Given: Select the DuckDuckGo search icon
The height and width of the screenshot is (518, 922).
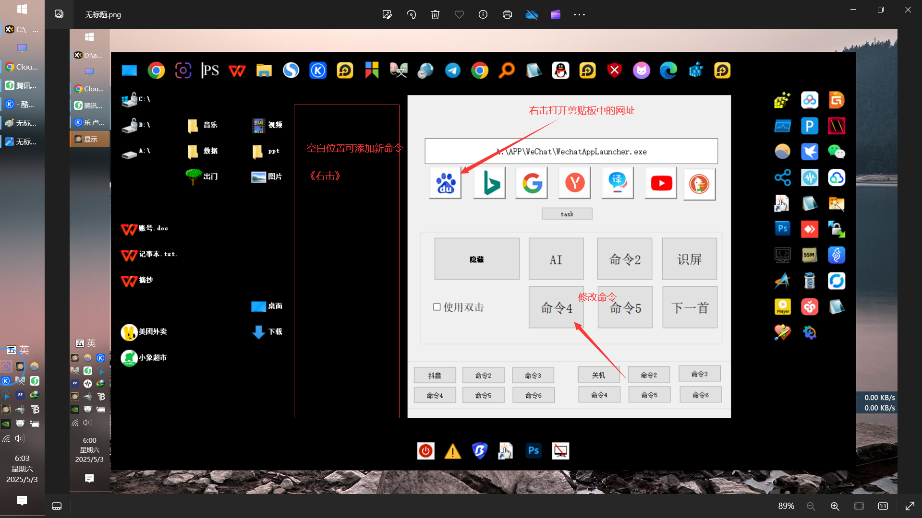Looking at the screenshot, I should click(699, 184).
